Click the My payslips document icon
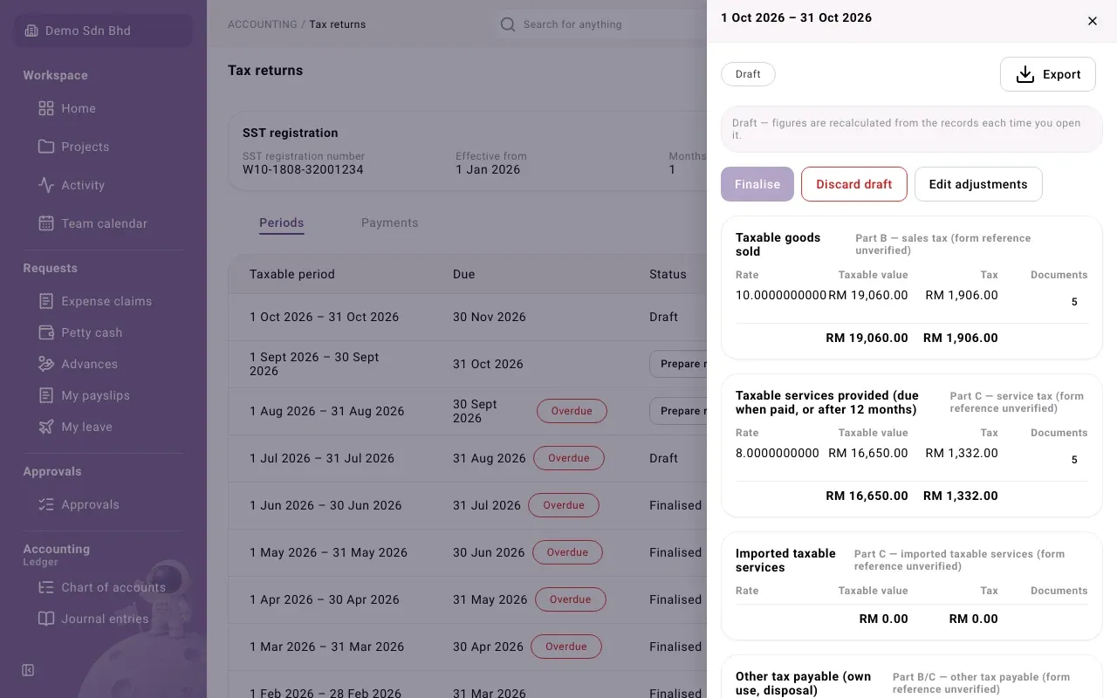 pos(46,395)
